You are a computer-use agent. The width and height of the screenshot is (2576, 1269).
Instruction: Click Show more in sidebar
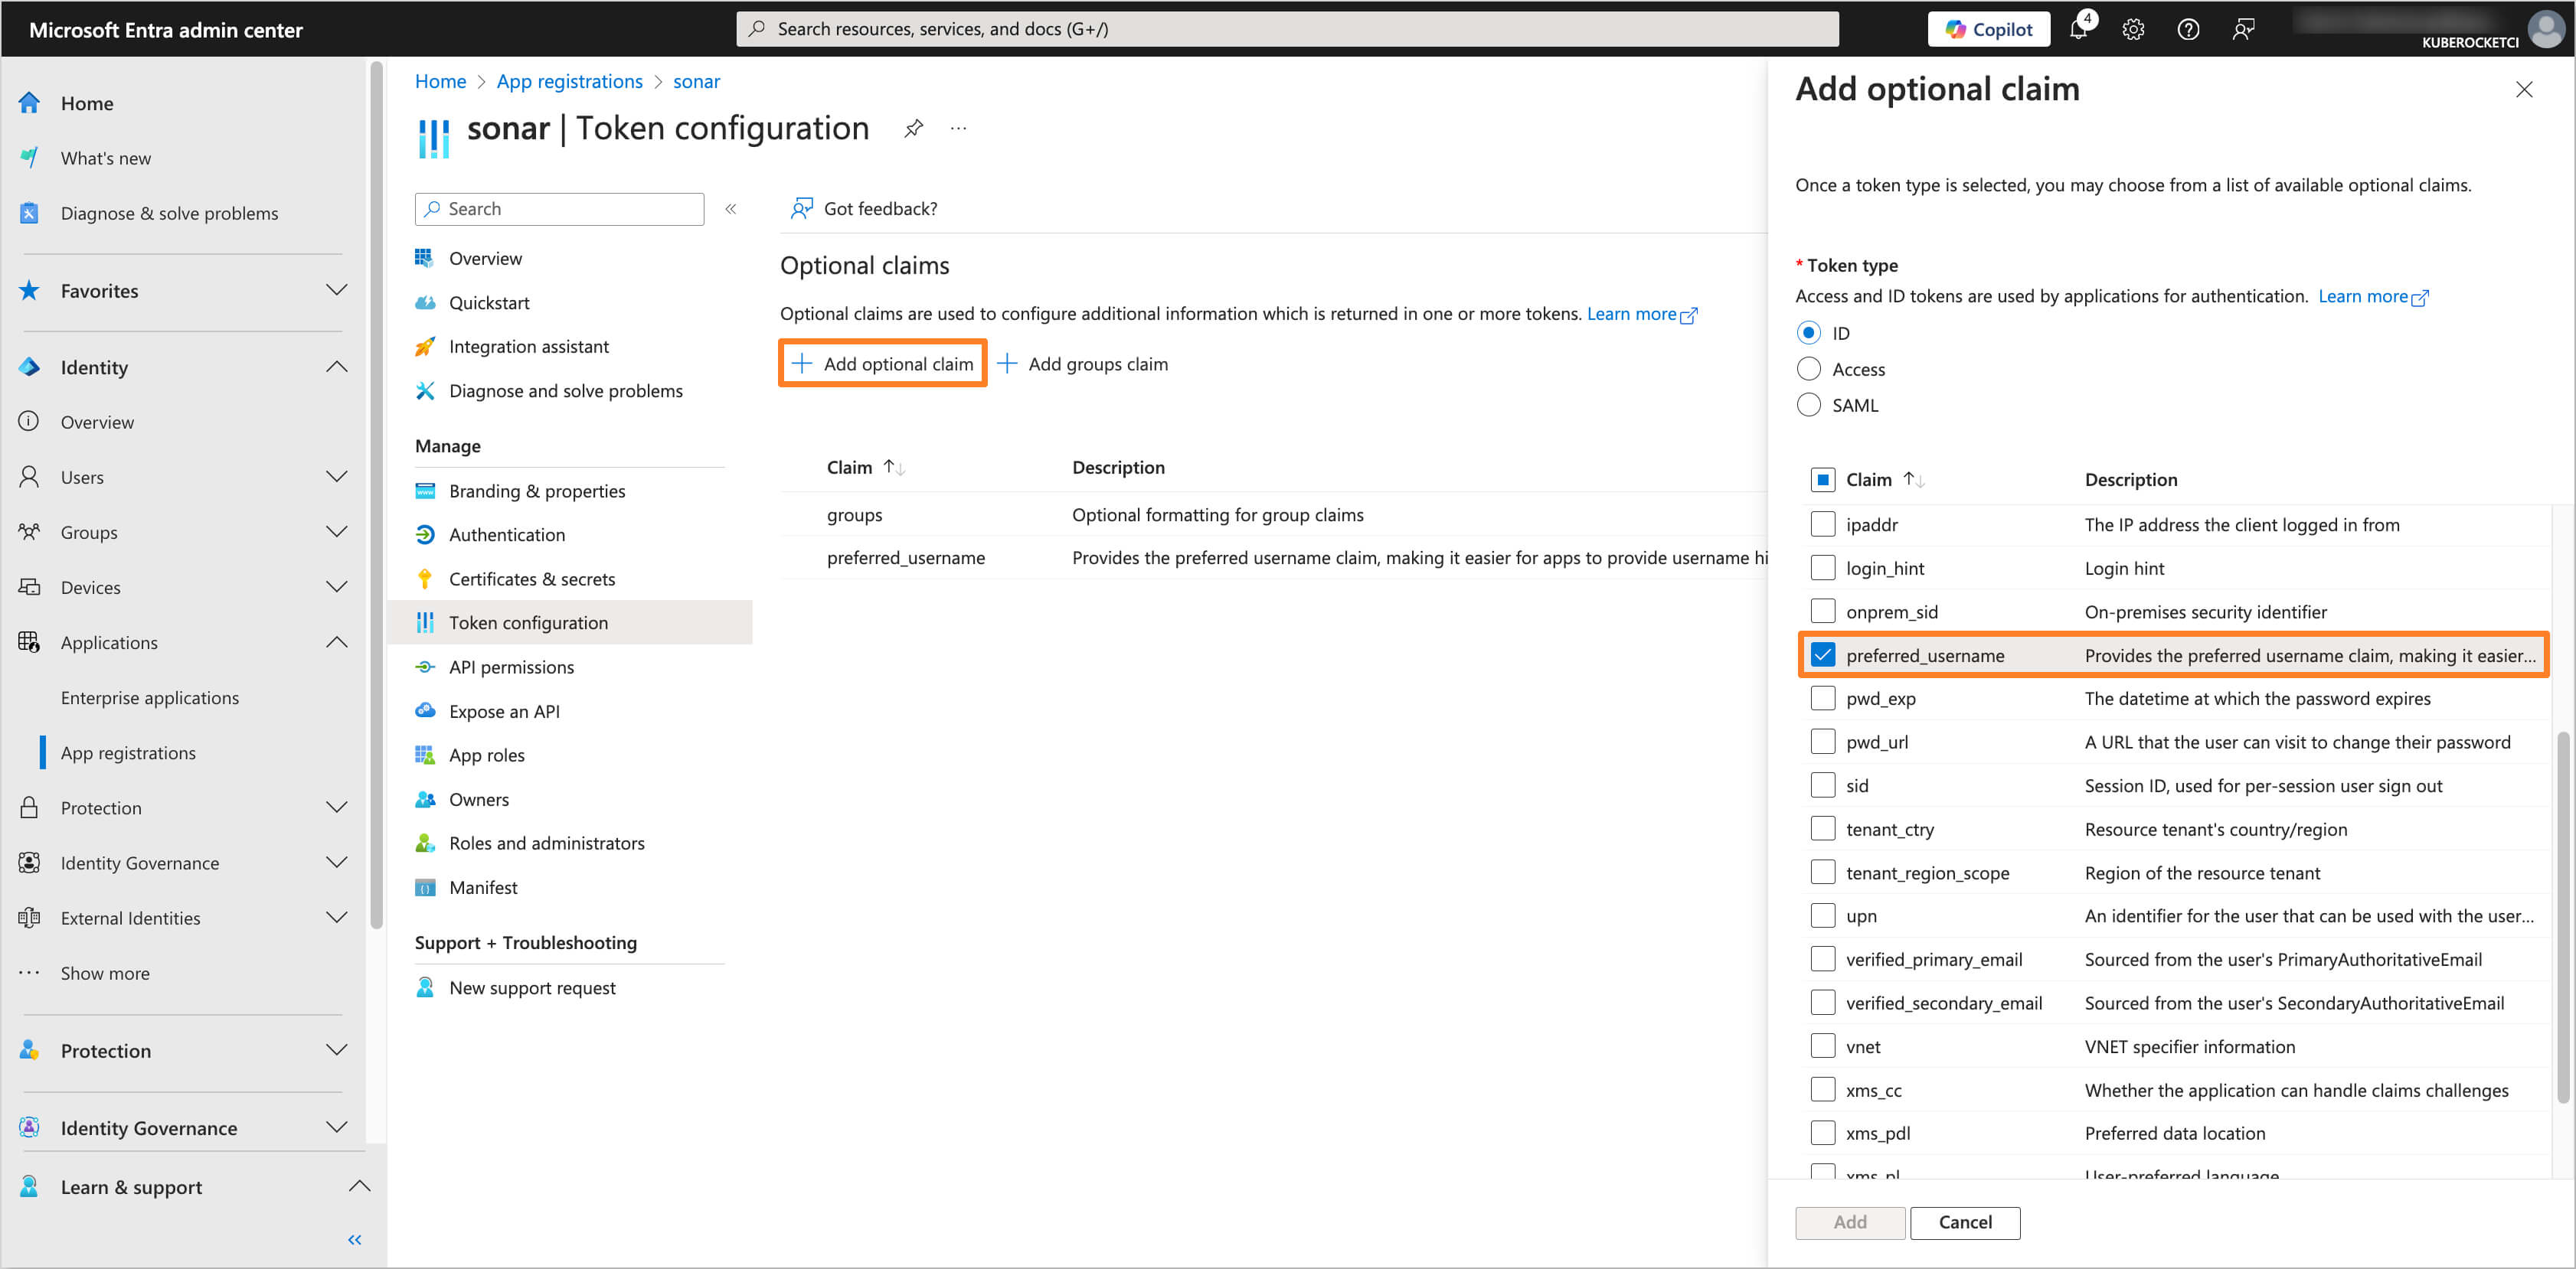[104, 972]
